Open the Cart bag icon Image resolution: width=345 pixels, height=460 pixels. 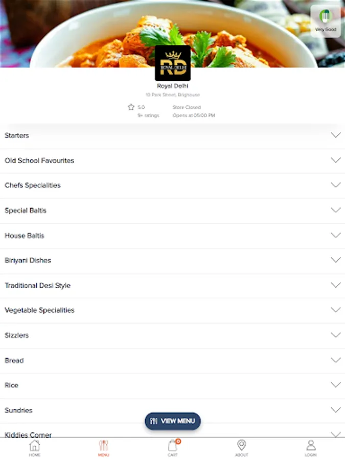tap(173, 445)
